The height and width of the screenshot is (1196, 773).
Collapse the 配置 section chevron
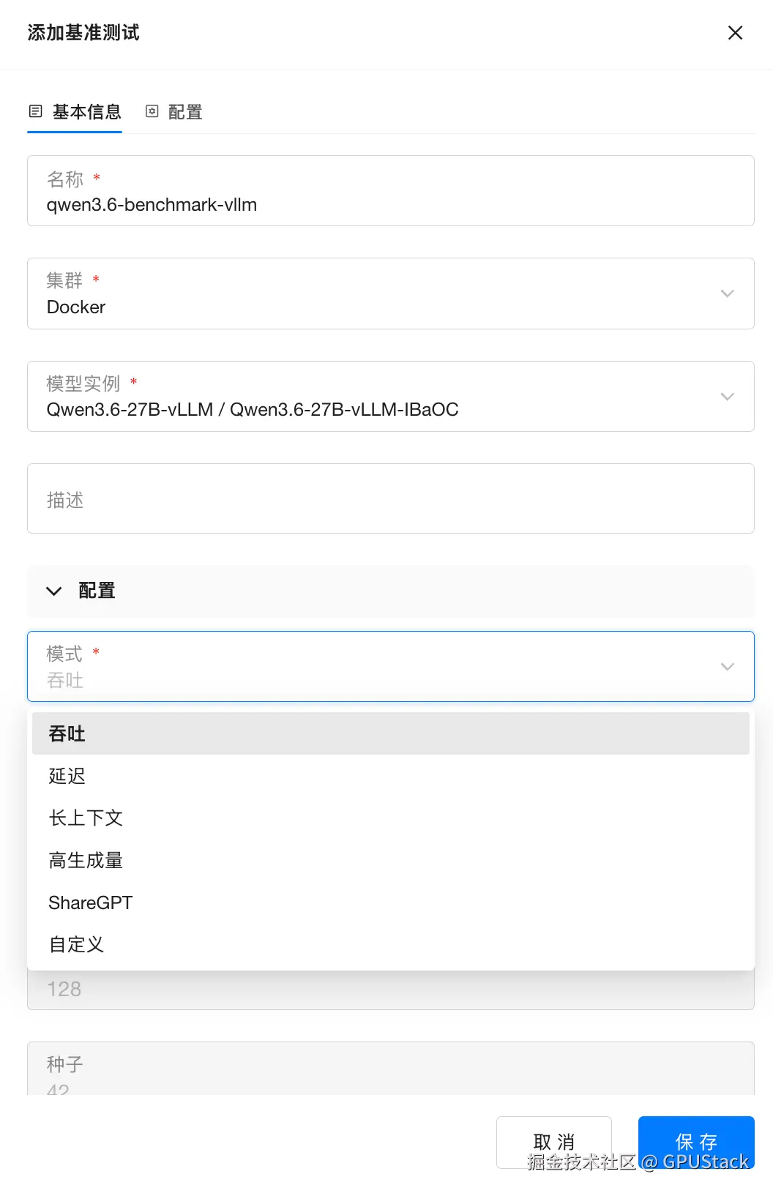click(x=54, y=591)
